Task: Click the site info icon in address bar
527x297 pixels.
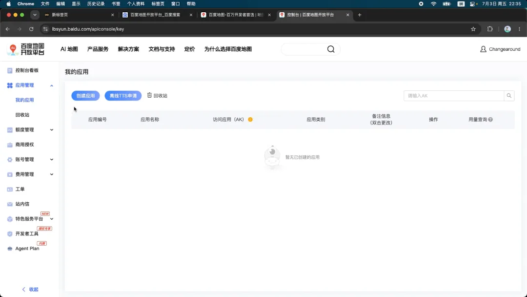Action: click(45, 29)
